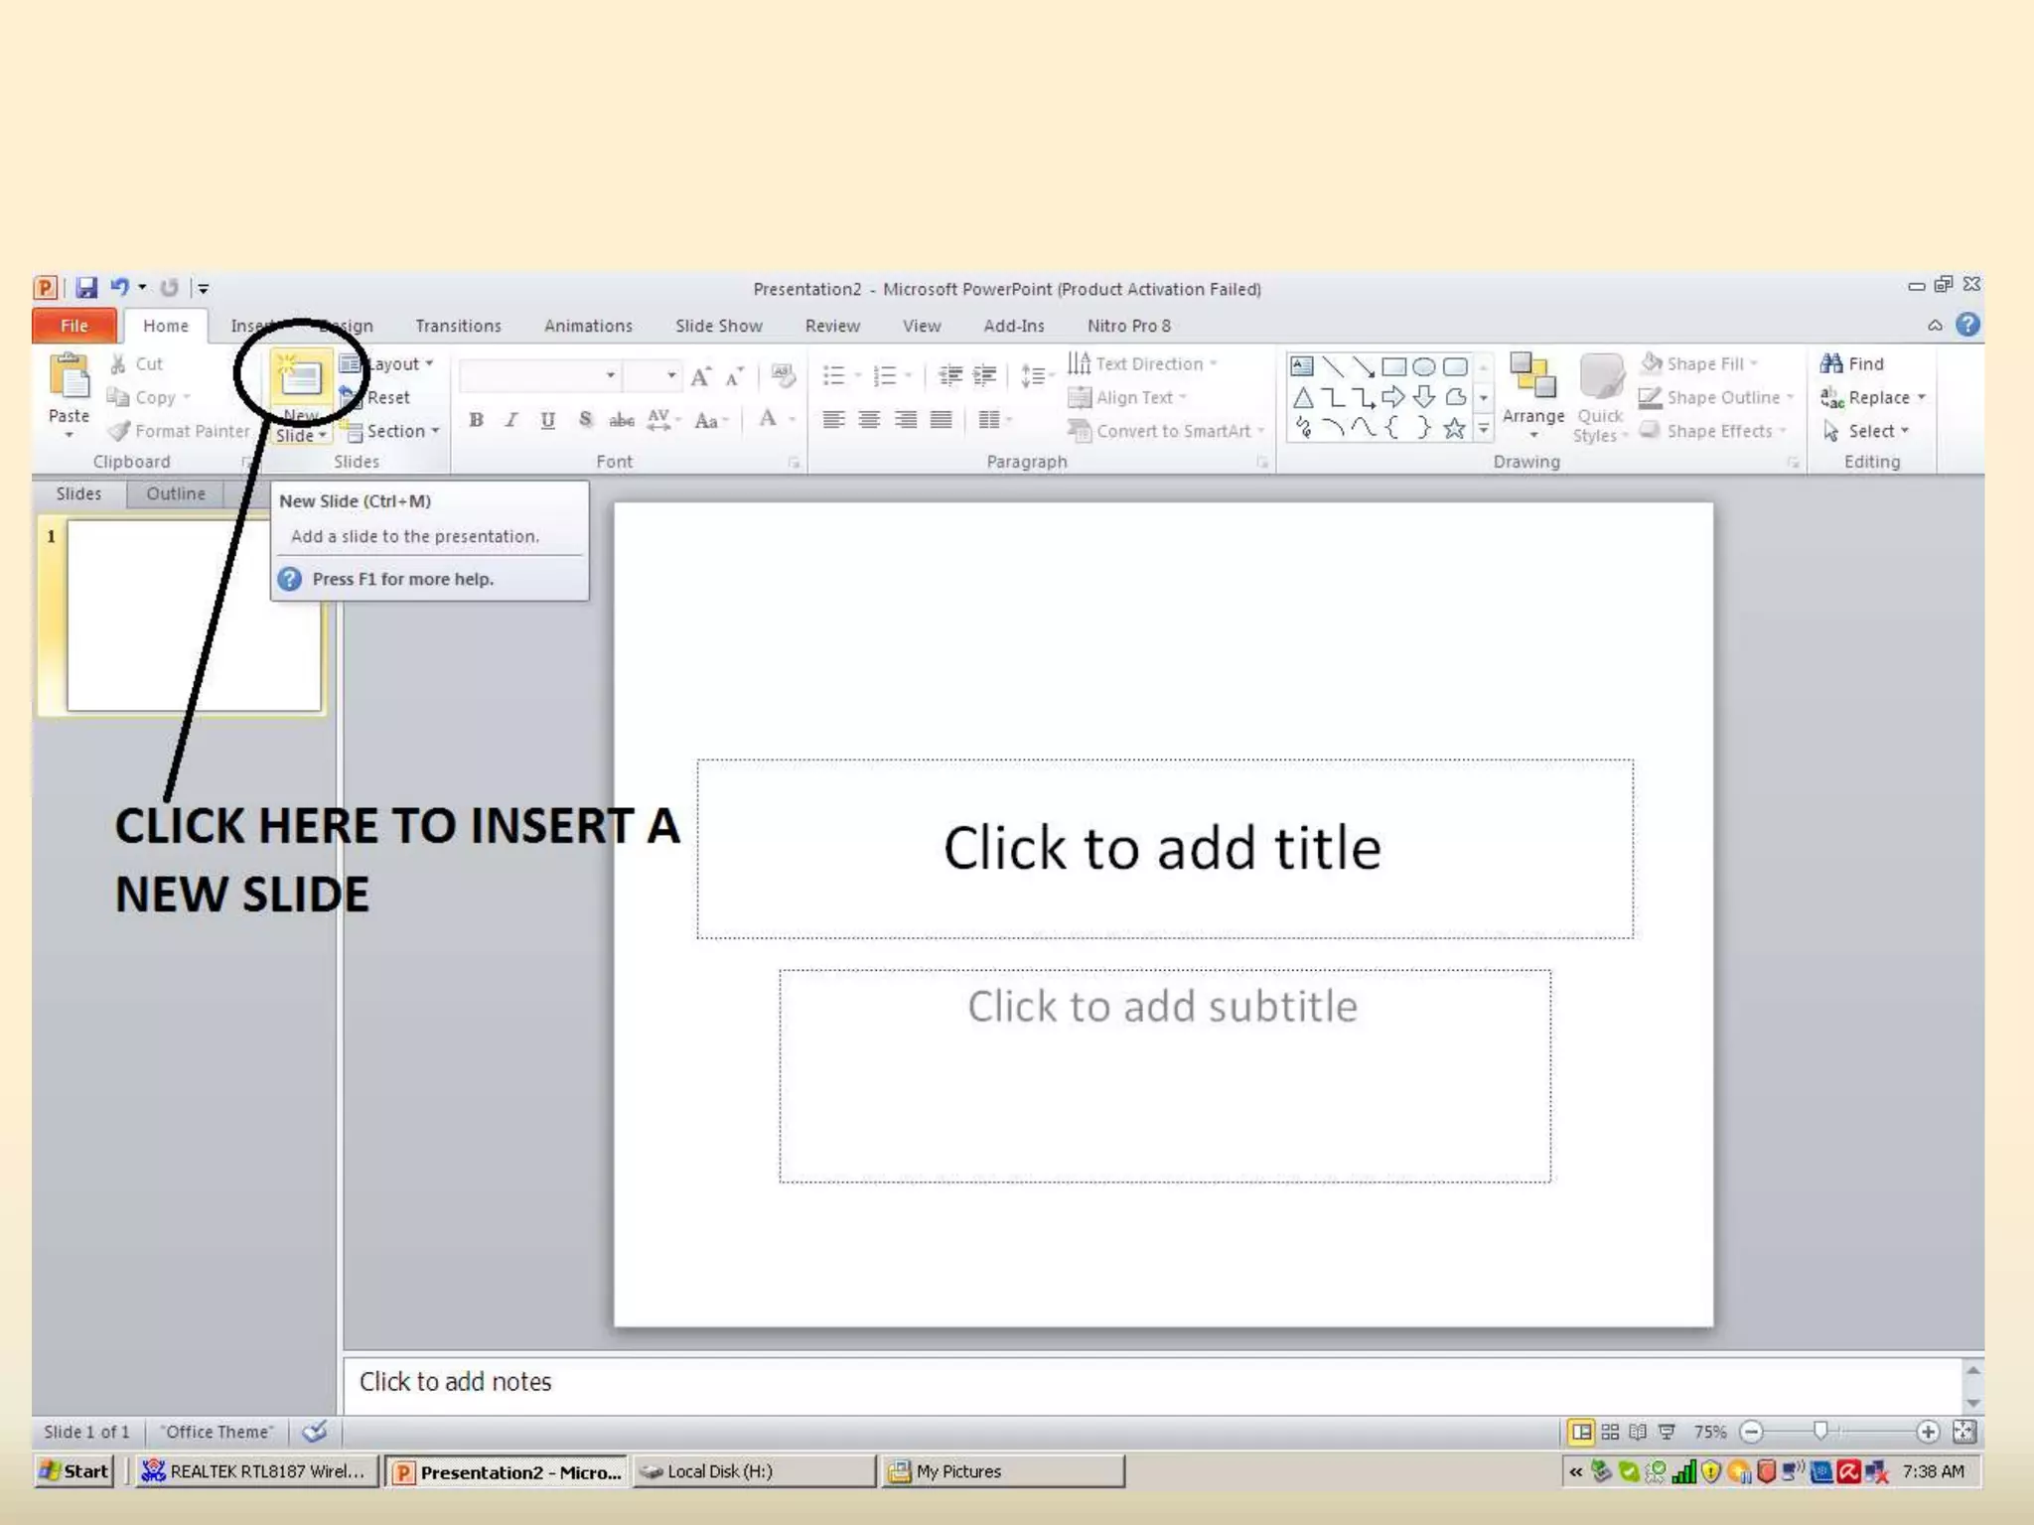Click the zoom slider handle
Image resolution: width=2034 pixels, height=1525 pixels.
(x=1820, y=1431)
